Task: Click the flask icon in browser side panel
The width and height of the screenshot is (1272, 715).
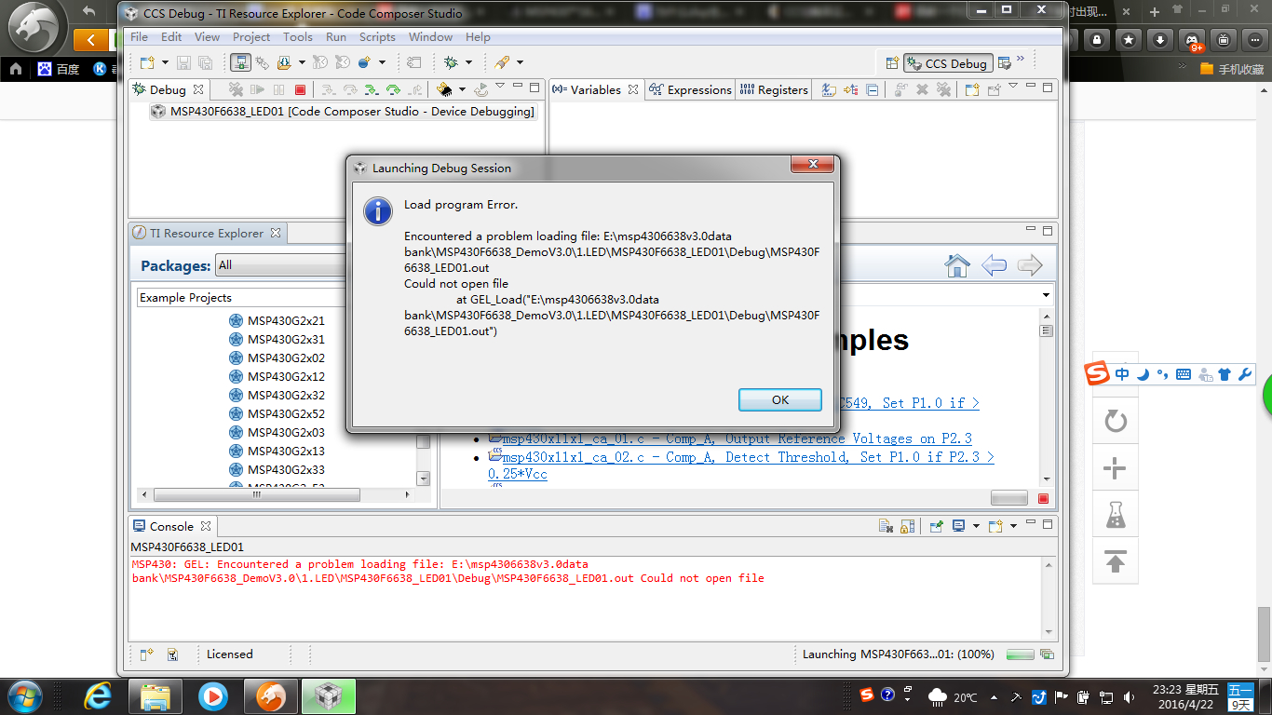Action: click(x=1115, y=515)
